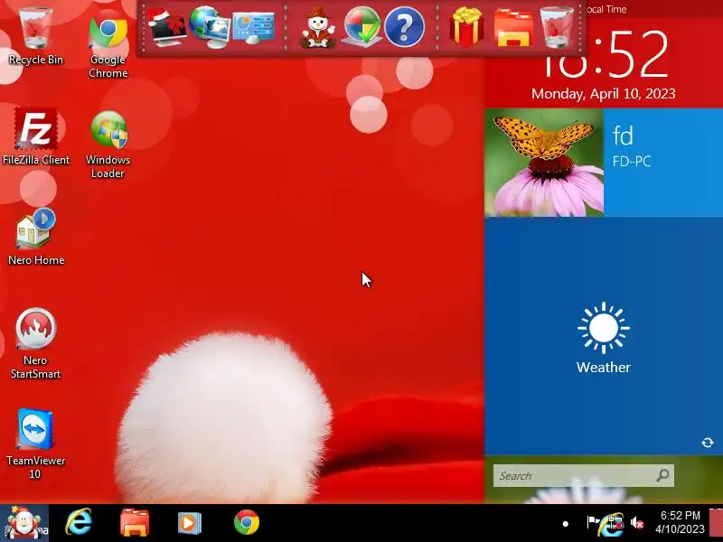Open the red folder icon in the dock

(513, 29)
